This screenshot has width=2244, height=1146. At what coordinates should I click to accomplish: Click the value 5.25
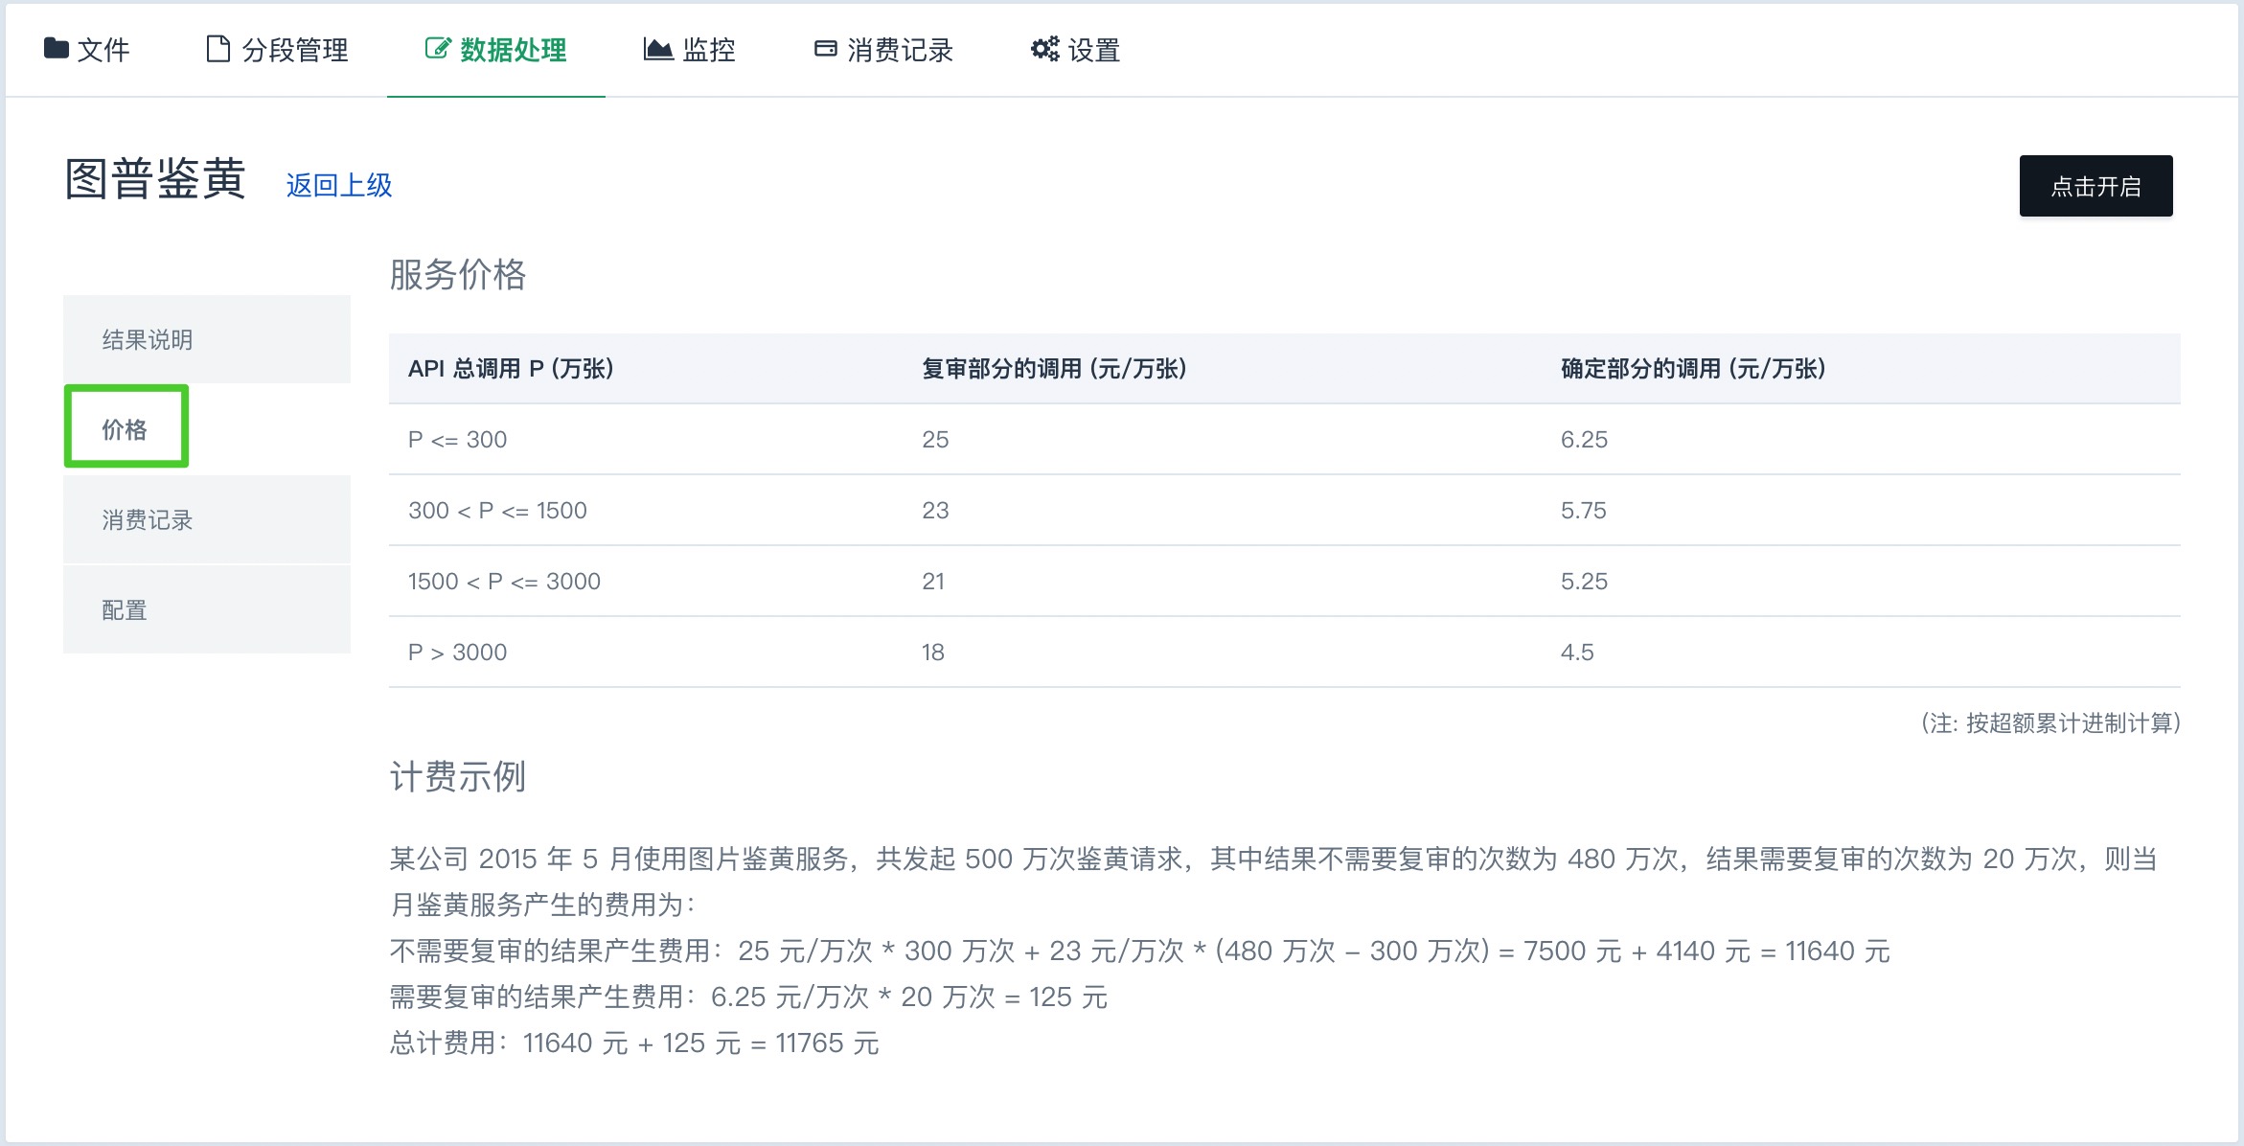click(x=1584, y=582)
